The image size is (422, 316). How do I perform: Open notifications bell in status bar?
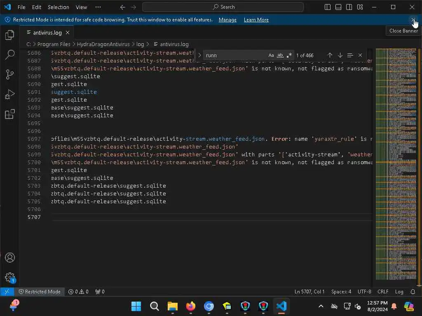point(413,292)
